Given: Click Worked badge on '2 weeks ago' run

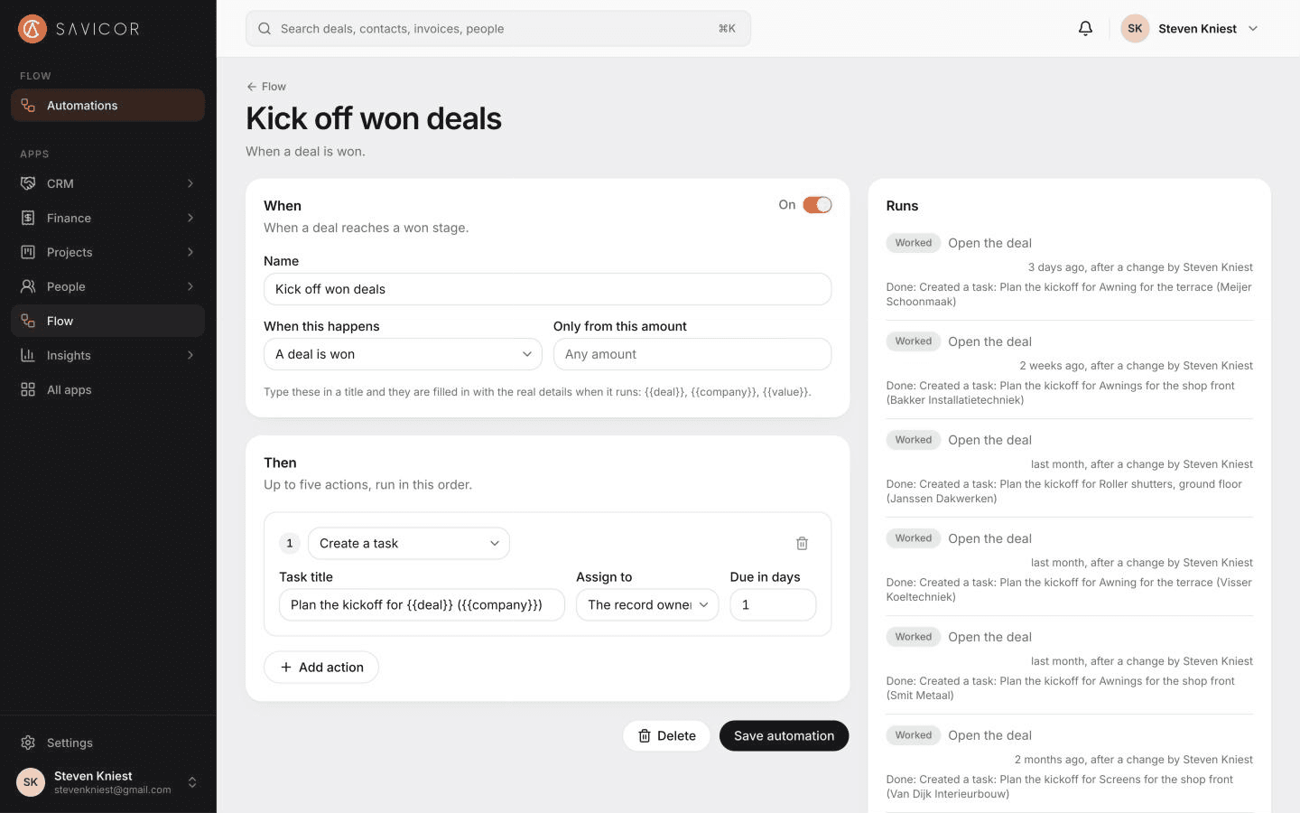Looking at the screenshot, I should point(914,341).
